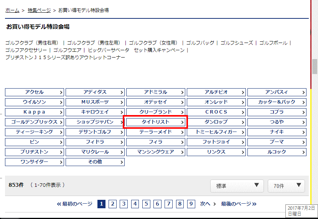Select the ピン brand button
This screenshot has height=219, width=318.
click(x=35, y=142)
